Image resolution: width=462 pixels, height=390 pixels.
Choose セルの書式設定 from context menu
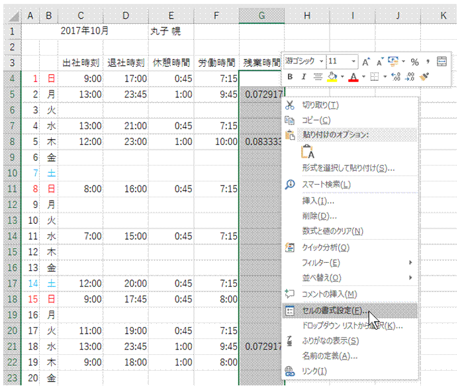click(x=337, y=311)
